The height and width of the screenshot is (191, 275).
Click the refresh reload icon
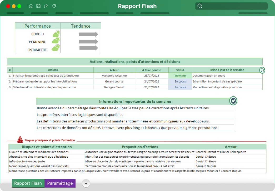click(x=54, y=6)
